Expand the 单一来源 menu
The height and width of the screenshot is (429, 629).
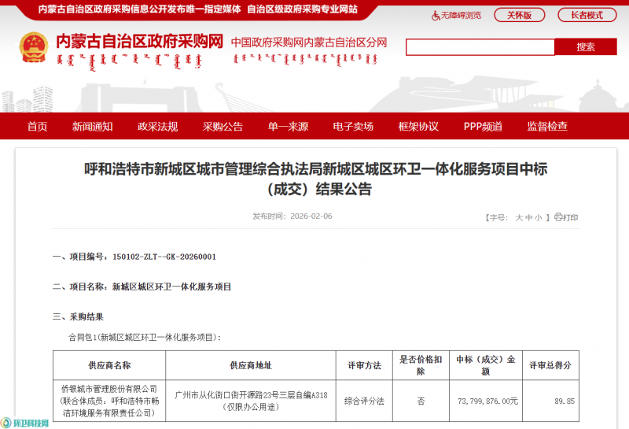point(288,127)
